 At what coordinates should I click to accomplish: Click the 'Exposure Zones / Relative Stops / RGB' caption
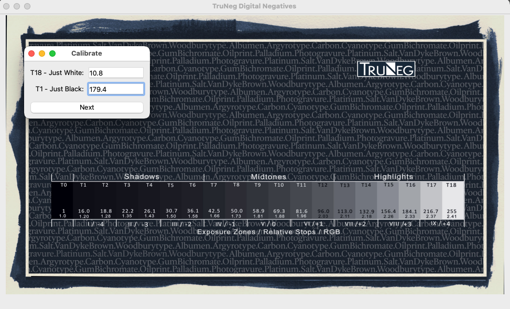pyautogui.click(x=269, y=232)
